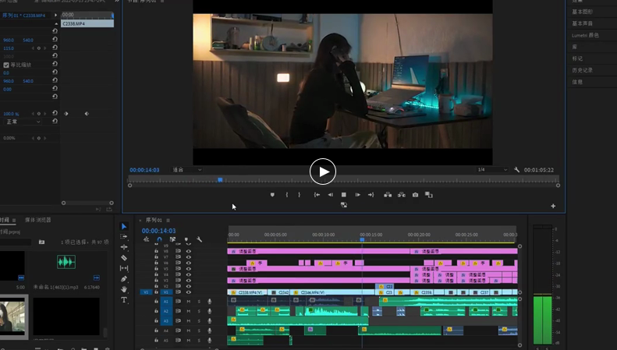Select the Slip tool
The image size is (617, 350).
pos(124,268)
